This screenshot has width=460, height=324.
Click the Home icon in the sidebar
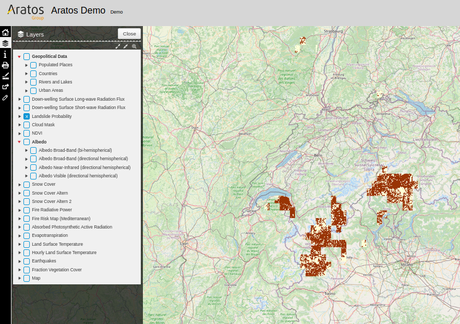coord(5,32)
